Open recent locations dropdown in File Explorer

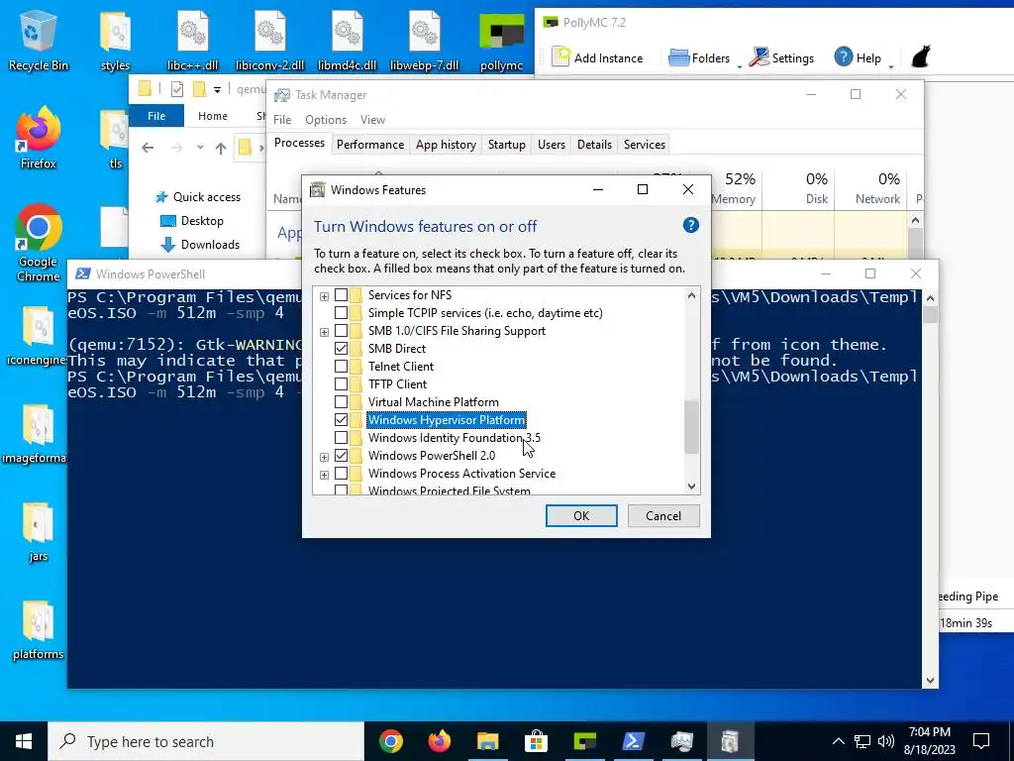[x=200, y=148]
